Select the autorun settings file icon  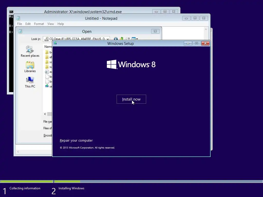coord(47,72)
